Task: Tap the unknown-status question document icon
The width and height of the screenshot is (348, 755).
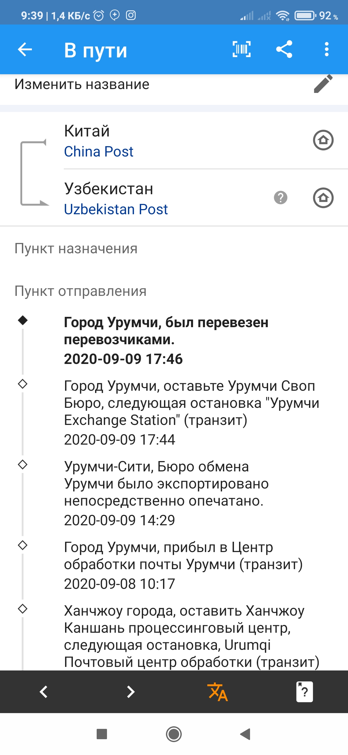Action: tap(304, 692)
